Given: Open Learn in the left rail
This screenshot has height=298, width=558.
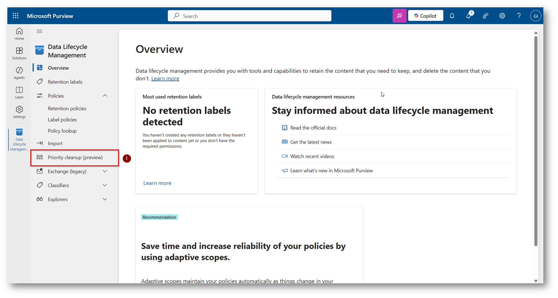Looking at the screenshot, I should pyautogui.click(x=19, y=93).
